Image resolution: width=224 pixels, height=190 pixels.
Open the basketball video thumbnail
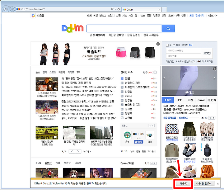pos(47,107)
